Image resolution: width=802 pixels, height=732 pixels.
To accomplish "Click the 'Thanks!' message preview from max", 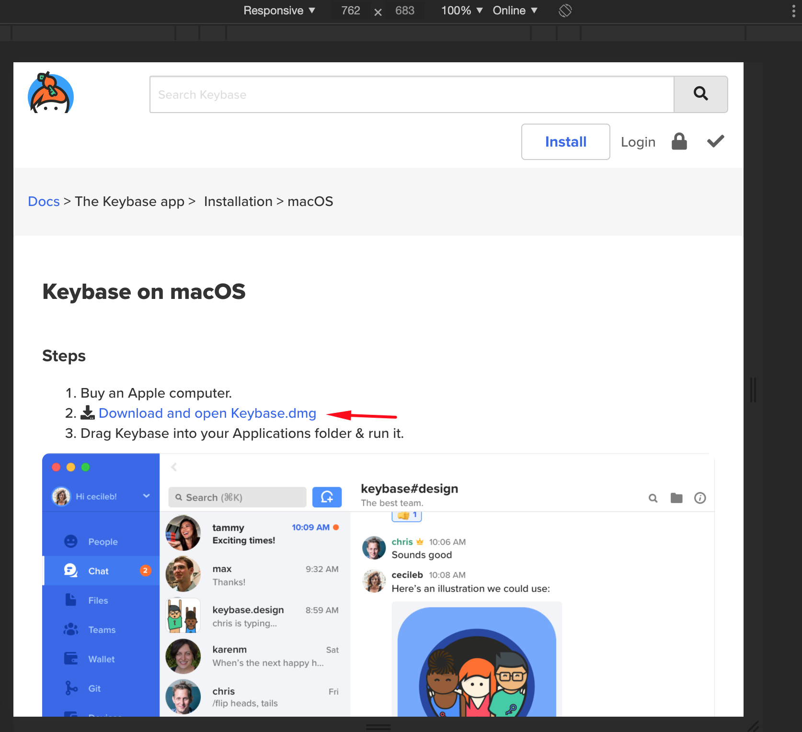I will pyautogui.click(x=229, y=582).
